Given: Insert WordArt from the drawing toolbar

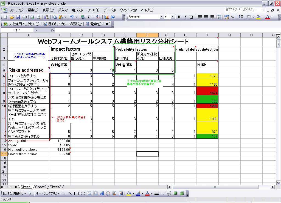Looking at the screenshot, I should (x=102, y=194).
